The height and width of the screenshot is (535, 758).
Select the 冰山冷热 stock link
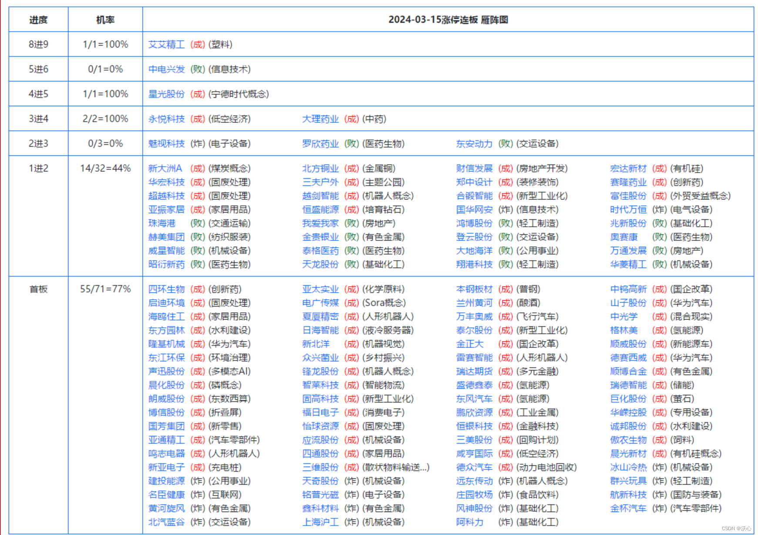click(x=628, y=467)
